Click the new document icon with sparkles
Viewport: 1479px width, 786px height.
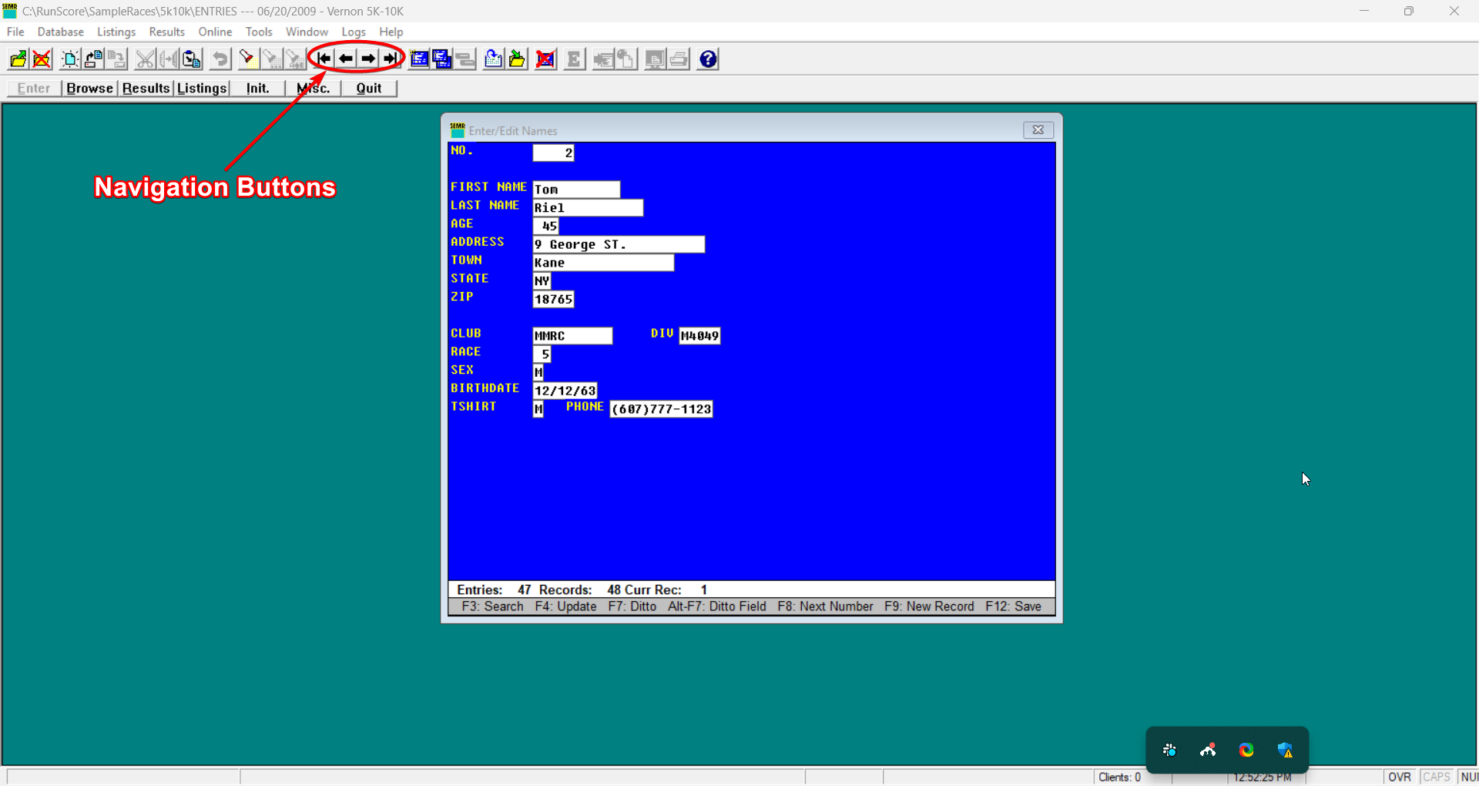point(70,59)
